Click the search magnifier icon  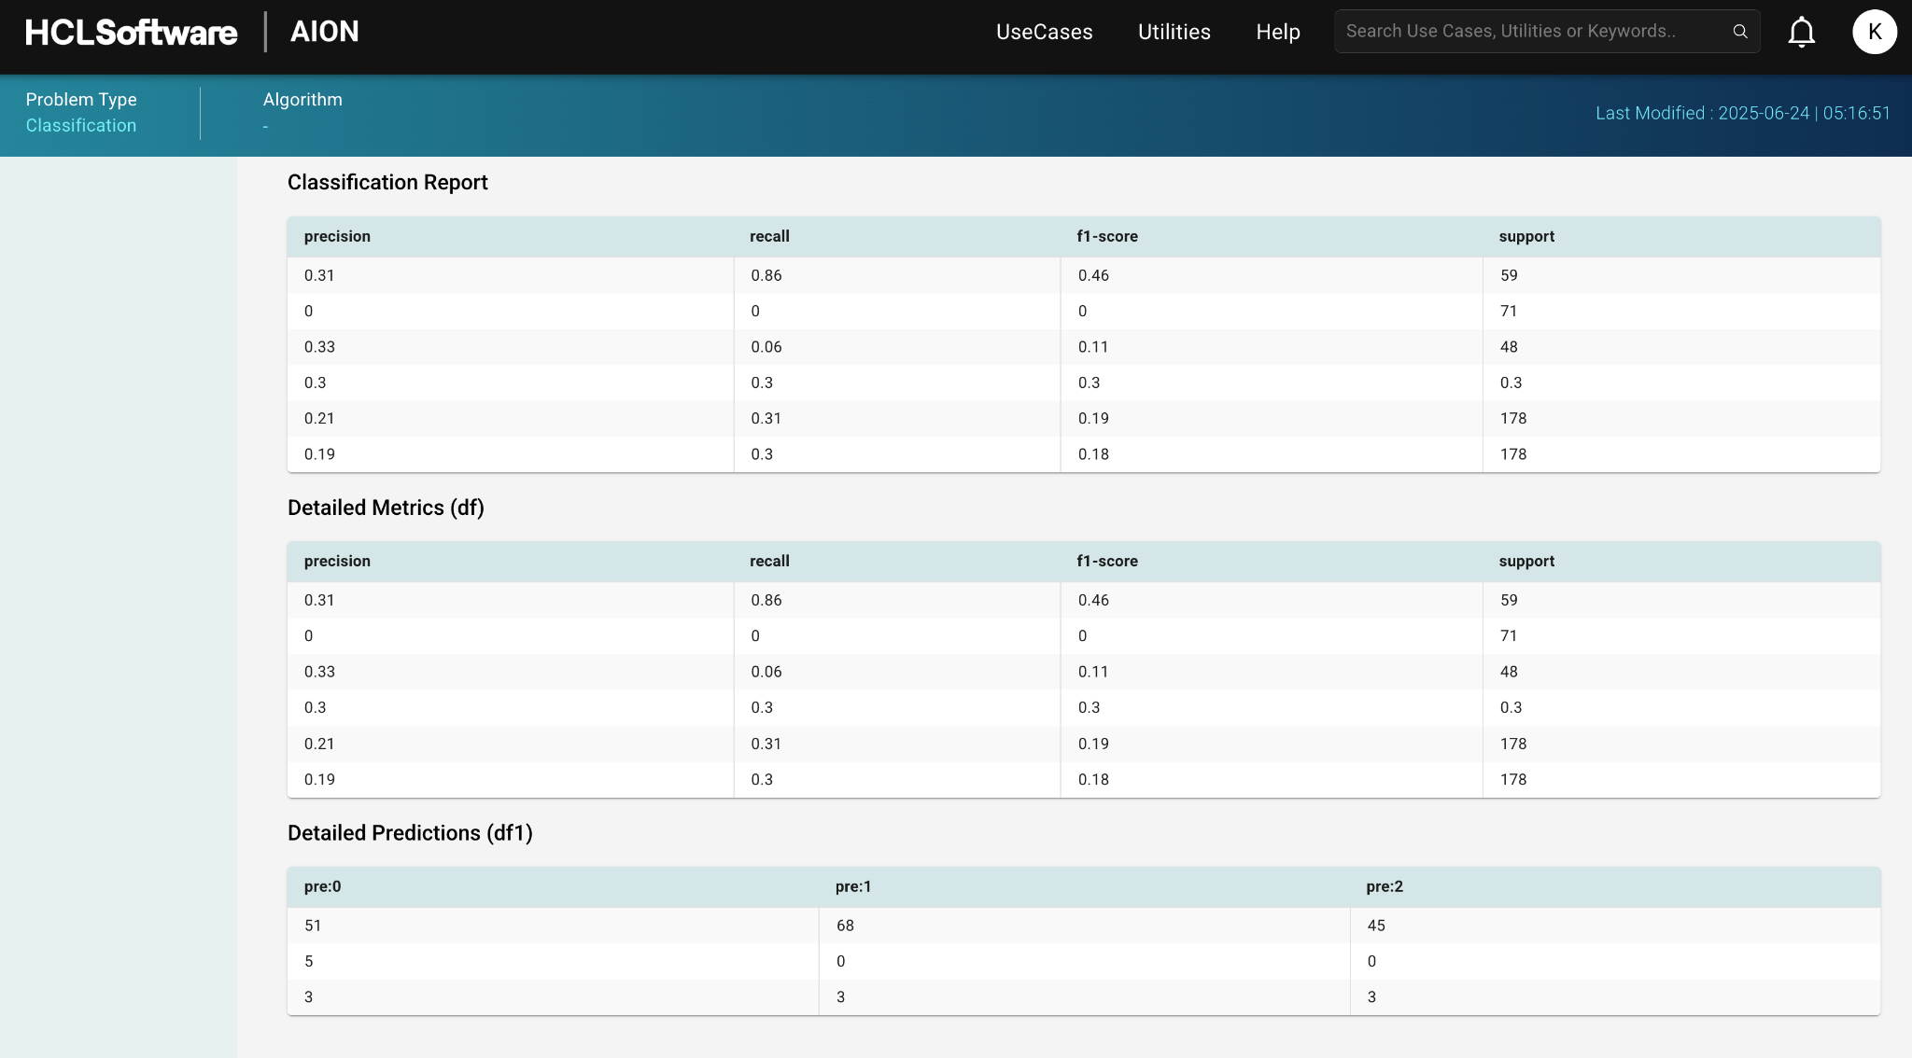click(1740, 32)
